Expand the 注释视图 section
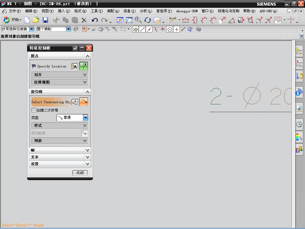Screen dimensions: 305x229 tap(60, 82)
